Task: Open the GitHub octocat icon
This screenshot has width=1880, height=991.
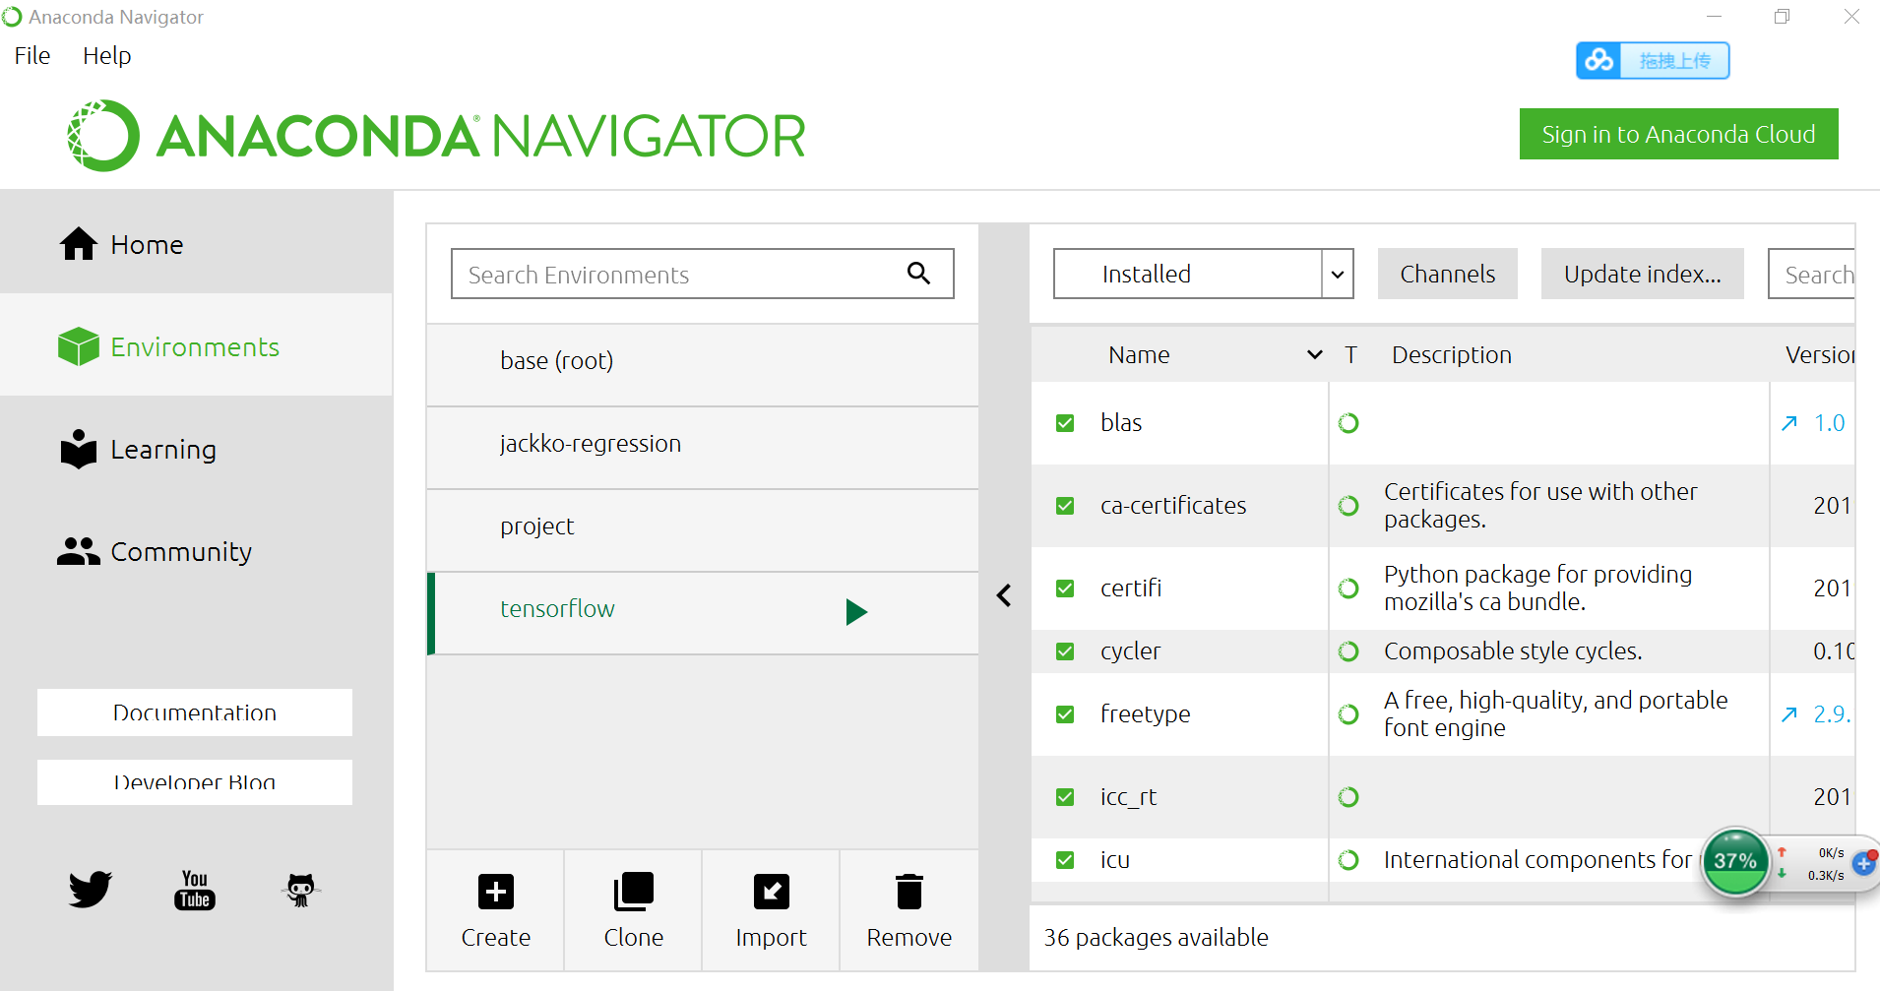Action: point(300,890)
